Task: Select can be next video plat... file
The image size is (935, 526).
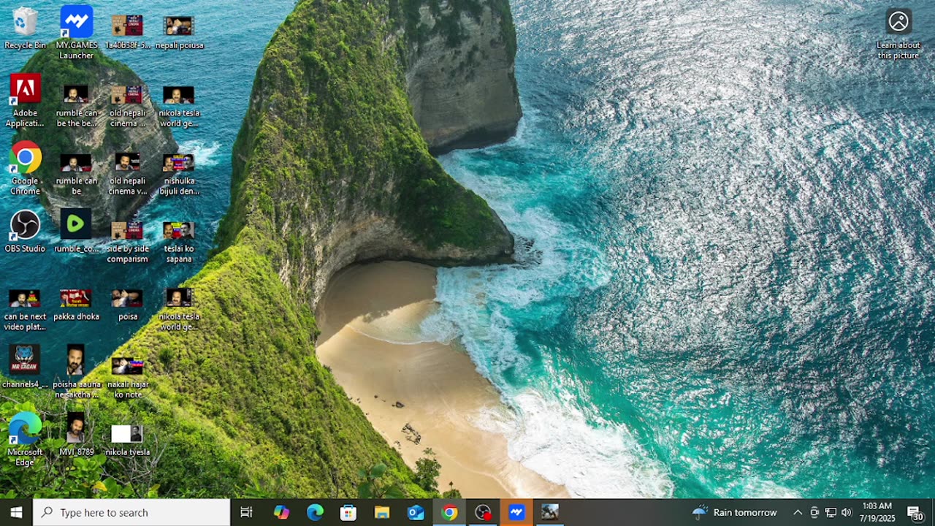Action: [25, 310]
